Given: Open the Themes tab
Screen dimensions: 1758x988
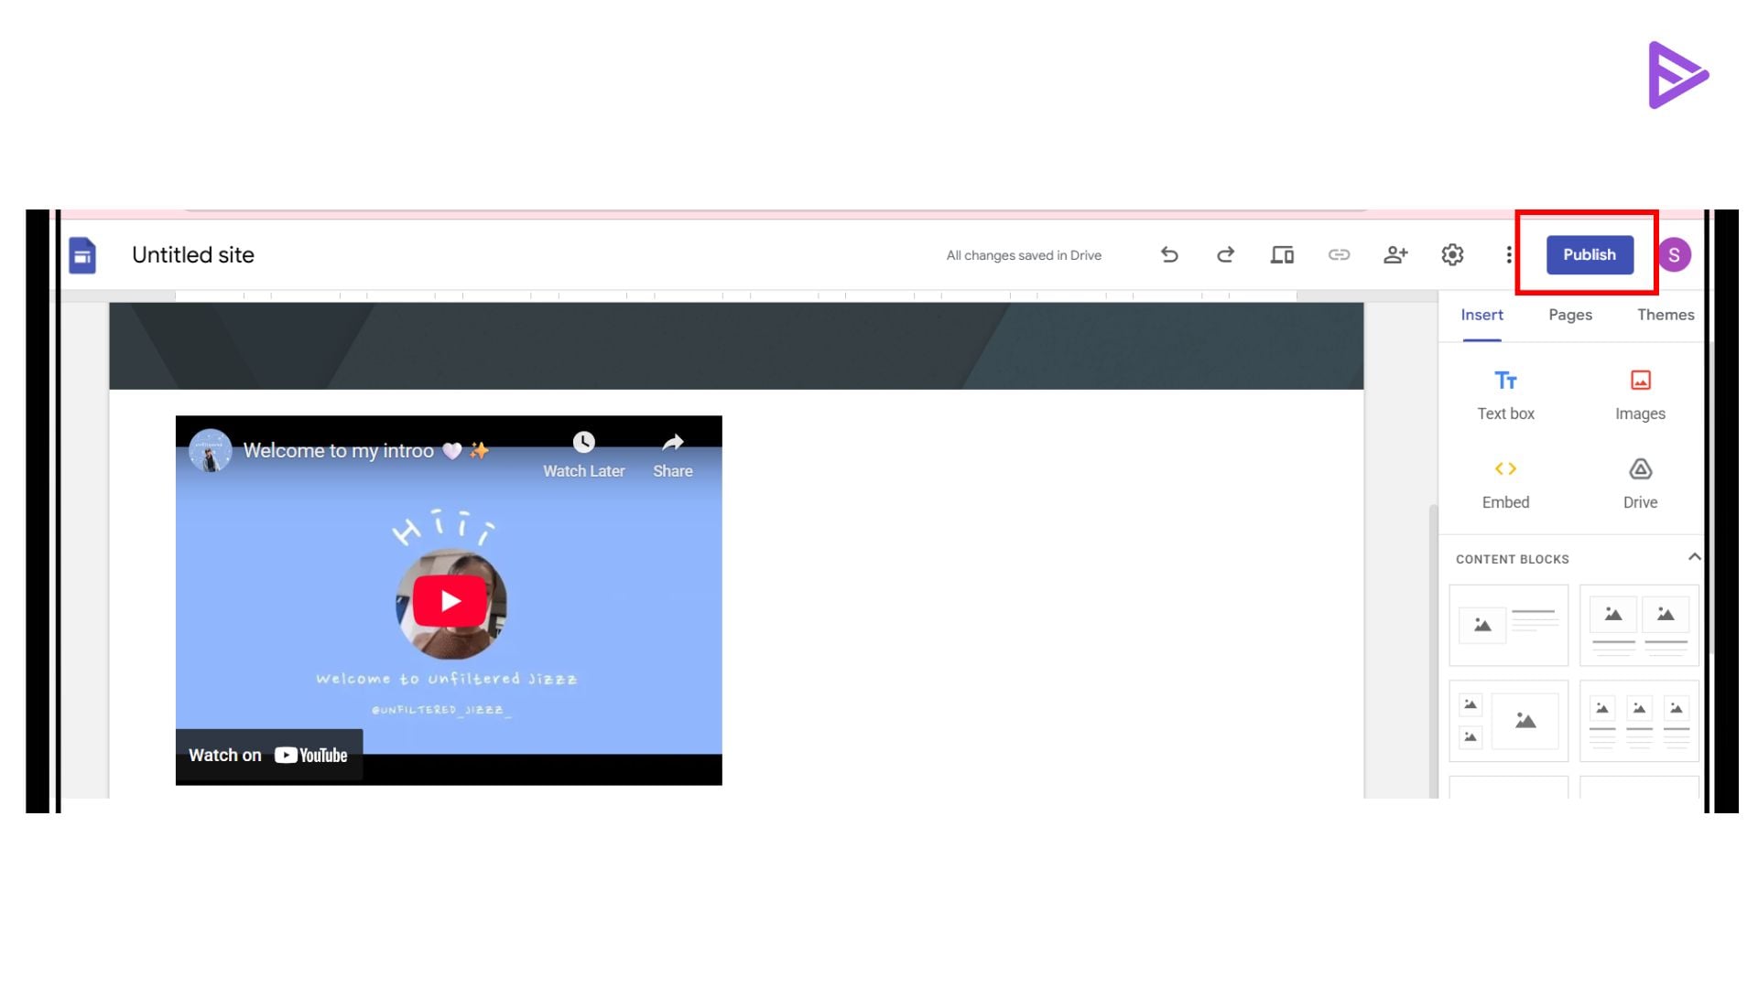Looking at the screenshot, I should (x=1665, y=315).
